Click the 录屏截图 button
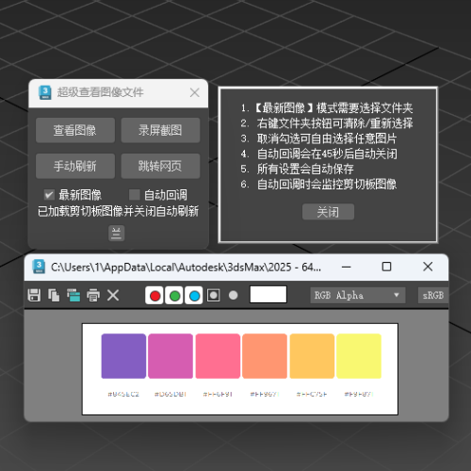 160,130
